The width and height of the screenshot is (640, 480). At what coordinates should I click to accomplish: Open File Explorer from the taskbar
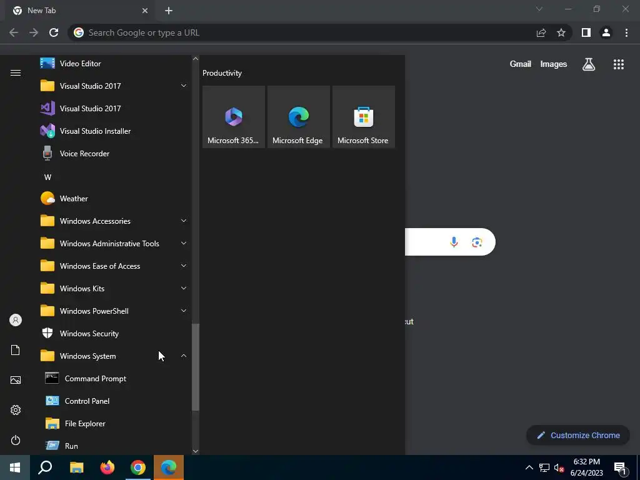tap(76, 467)
